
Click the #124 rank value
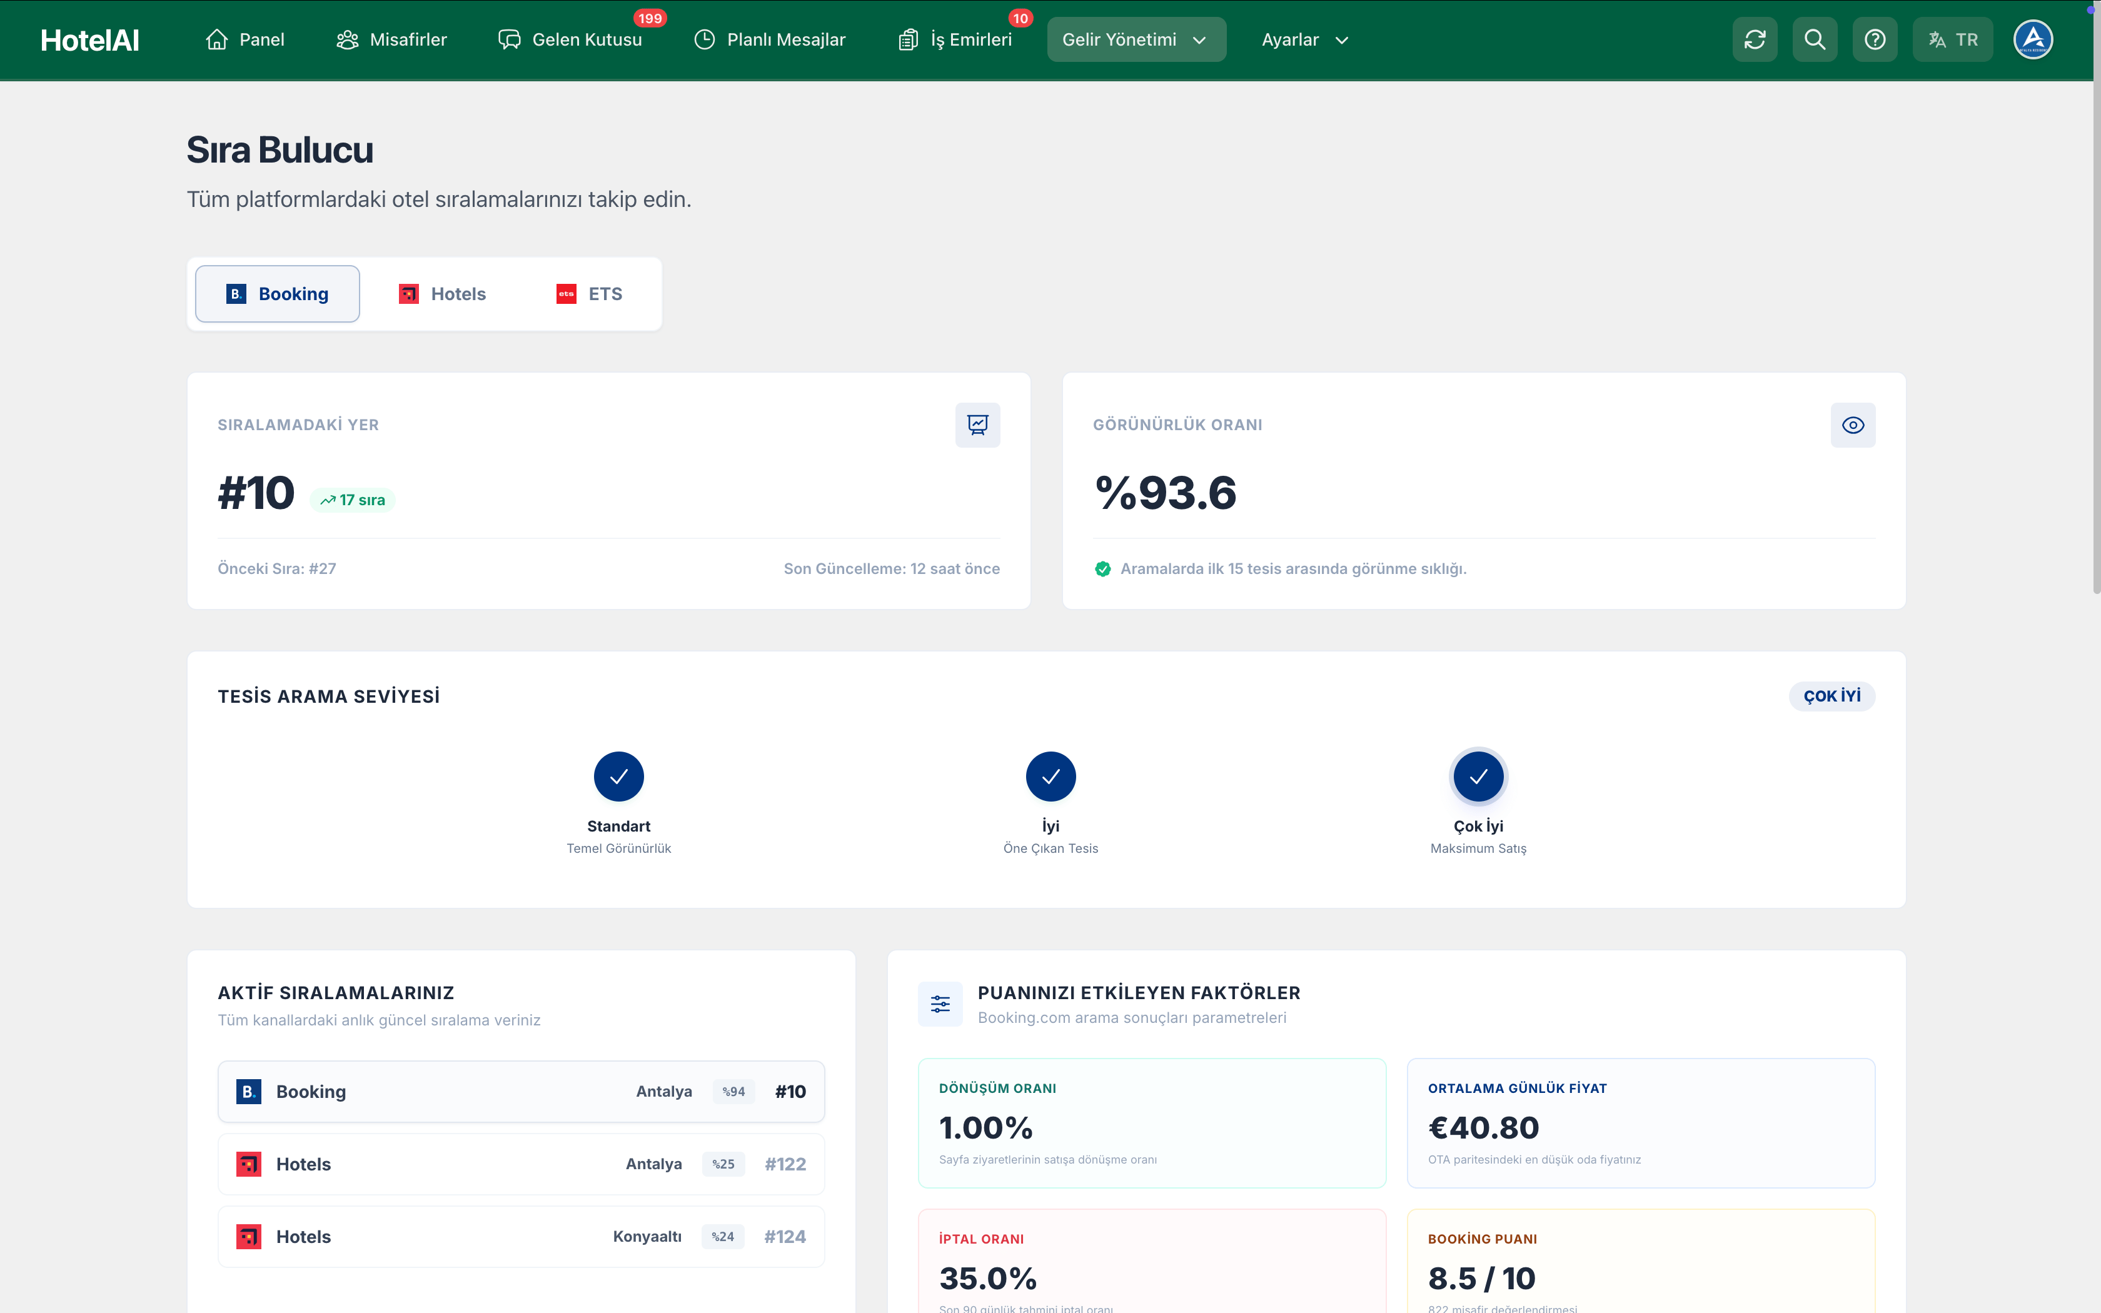(x=785, y=1237)
